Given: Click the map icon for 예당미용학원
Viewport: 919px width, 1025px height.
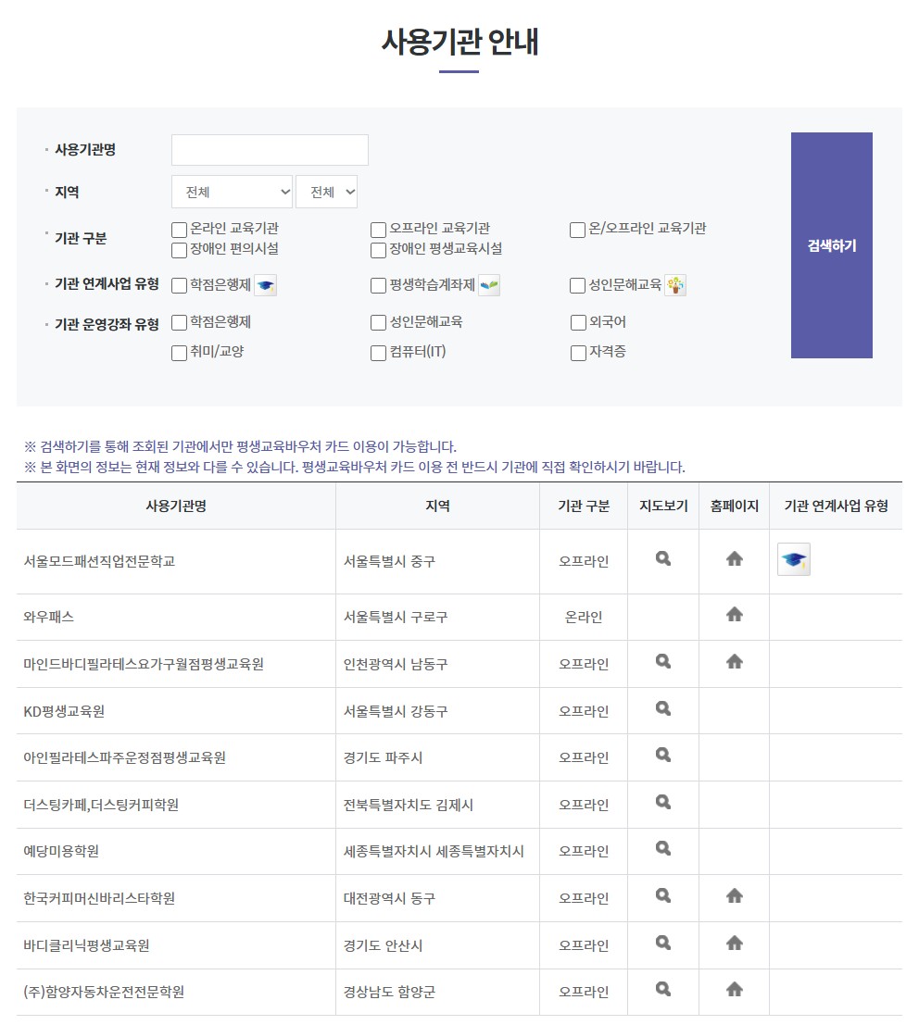Looking at the screenshot, I should [x=662, y=849].
